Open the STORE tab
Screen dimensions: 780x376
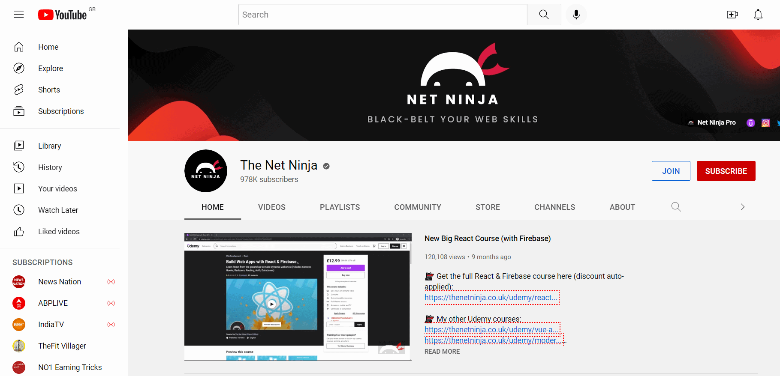(488, 207)
